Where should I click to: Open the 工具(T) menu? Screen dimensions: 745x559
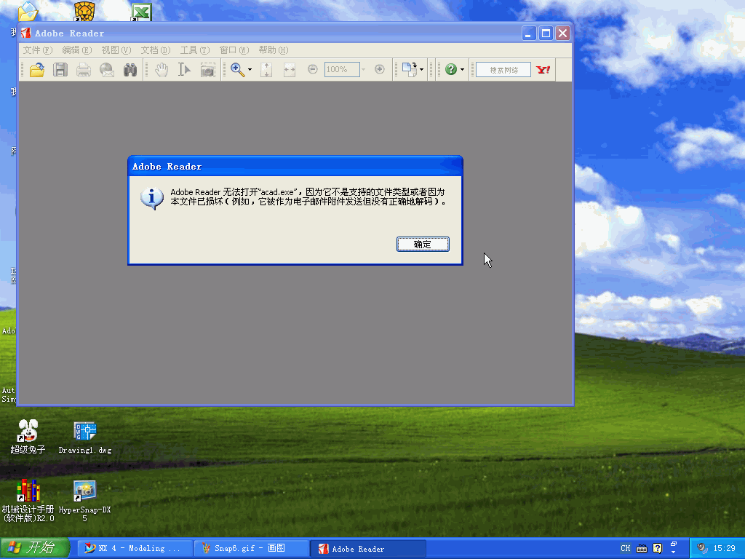coord(195,50)
